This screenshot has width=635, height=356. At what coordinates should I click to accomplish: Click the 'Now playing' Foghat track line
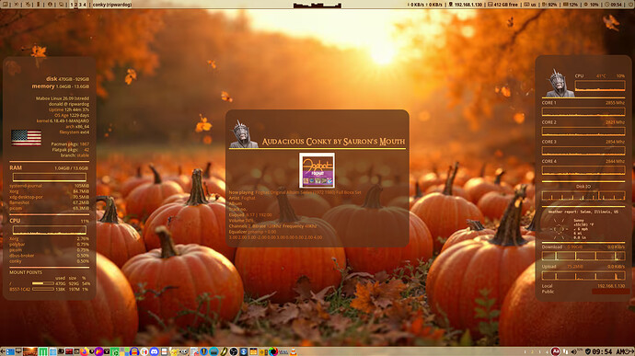(294, 192)
